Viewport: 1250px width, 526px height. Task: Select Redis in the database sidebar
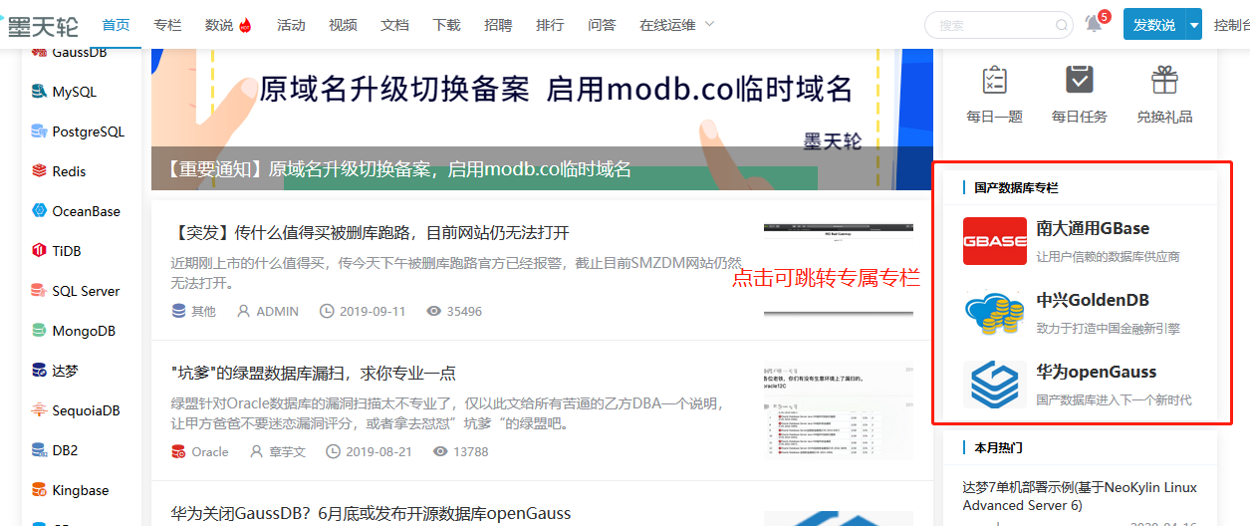(69, 171)
